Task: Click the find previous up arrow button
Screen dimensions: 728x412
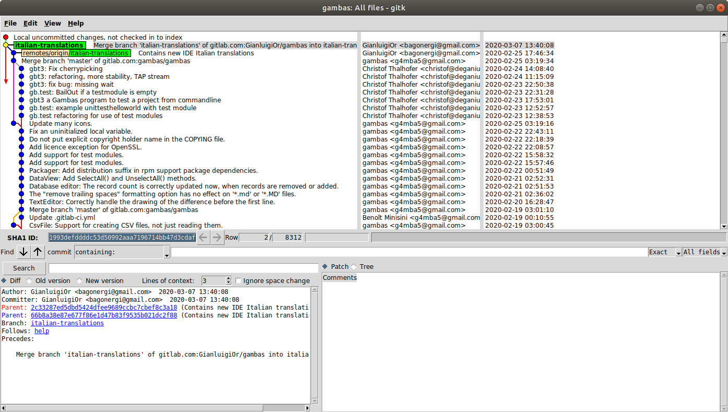Action: (38, 252)
